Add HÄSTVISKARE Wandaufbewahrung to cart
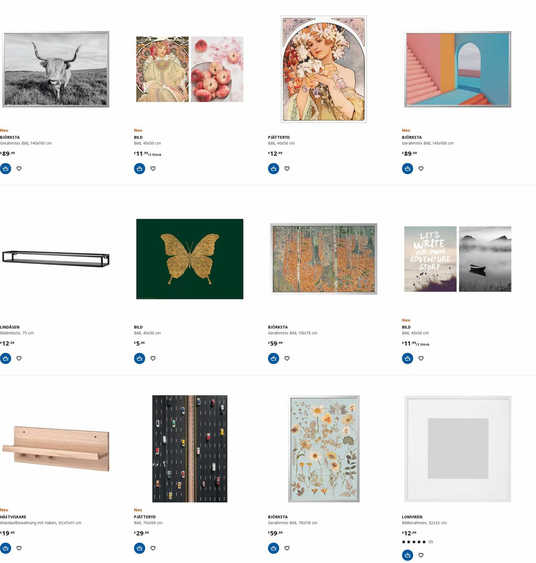The width and height of the screenshot is (536, 563). [x=6, y=548]
